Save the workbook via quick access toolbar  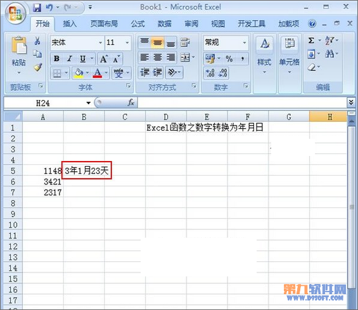pos(37,8)
